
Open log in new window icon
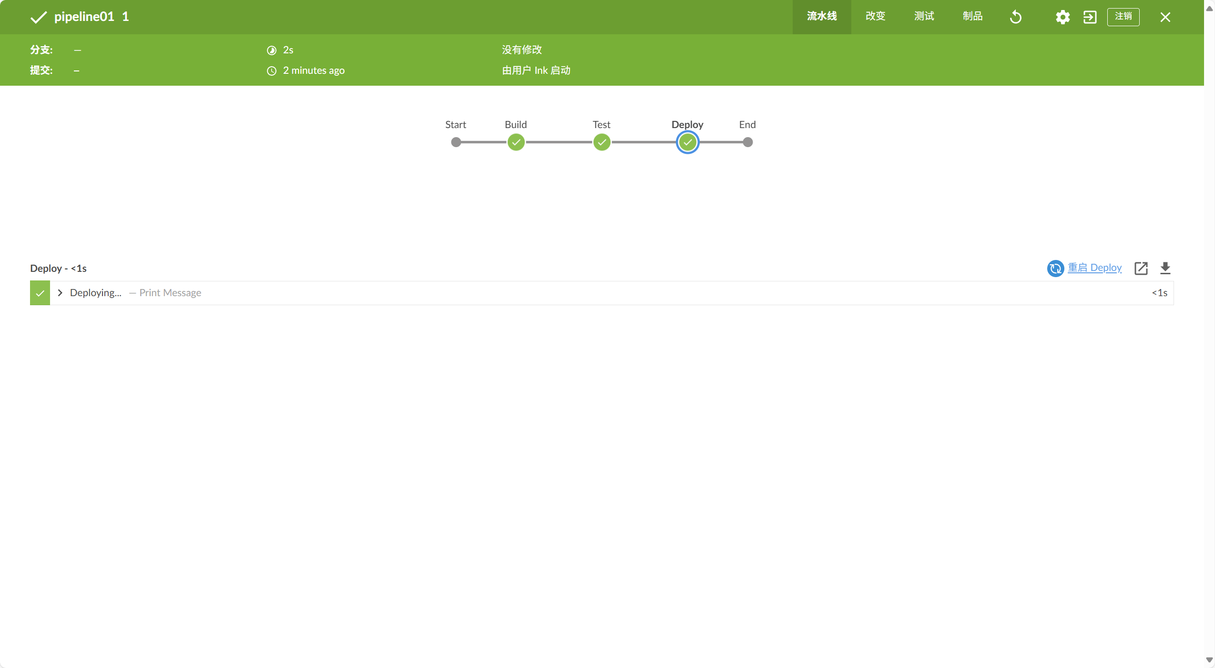(x=1141, y=268)
